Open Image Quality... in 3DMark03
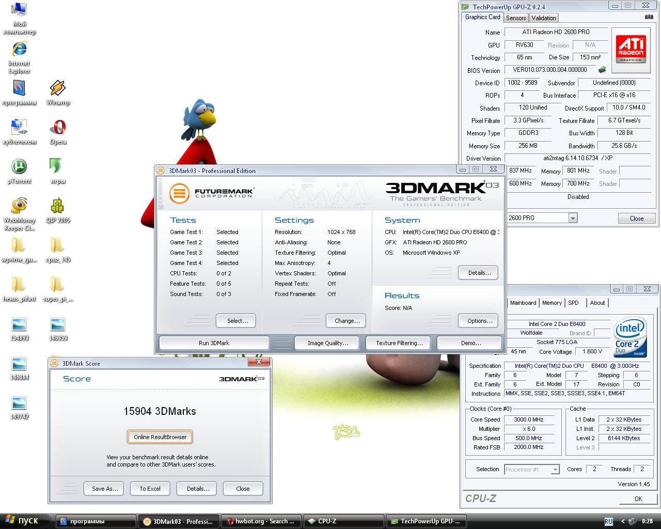 click(x=328, y=343)
